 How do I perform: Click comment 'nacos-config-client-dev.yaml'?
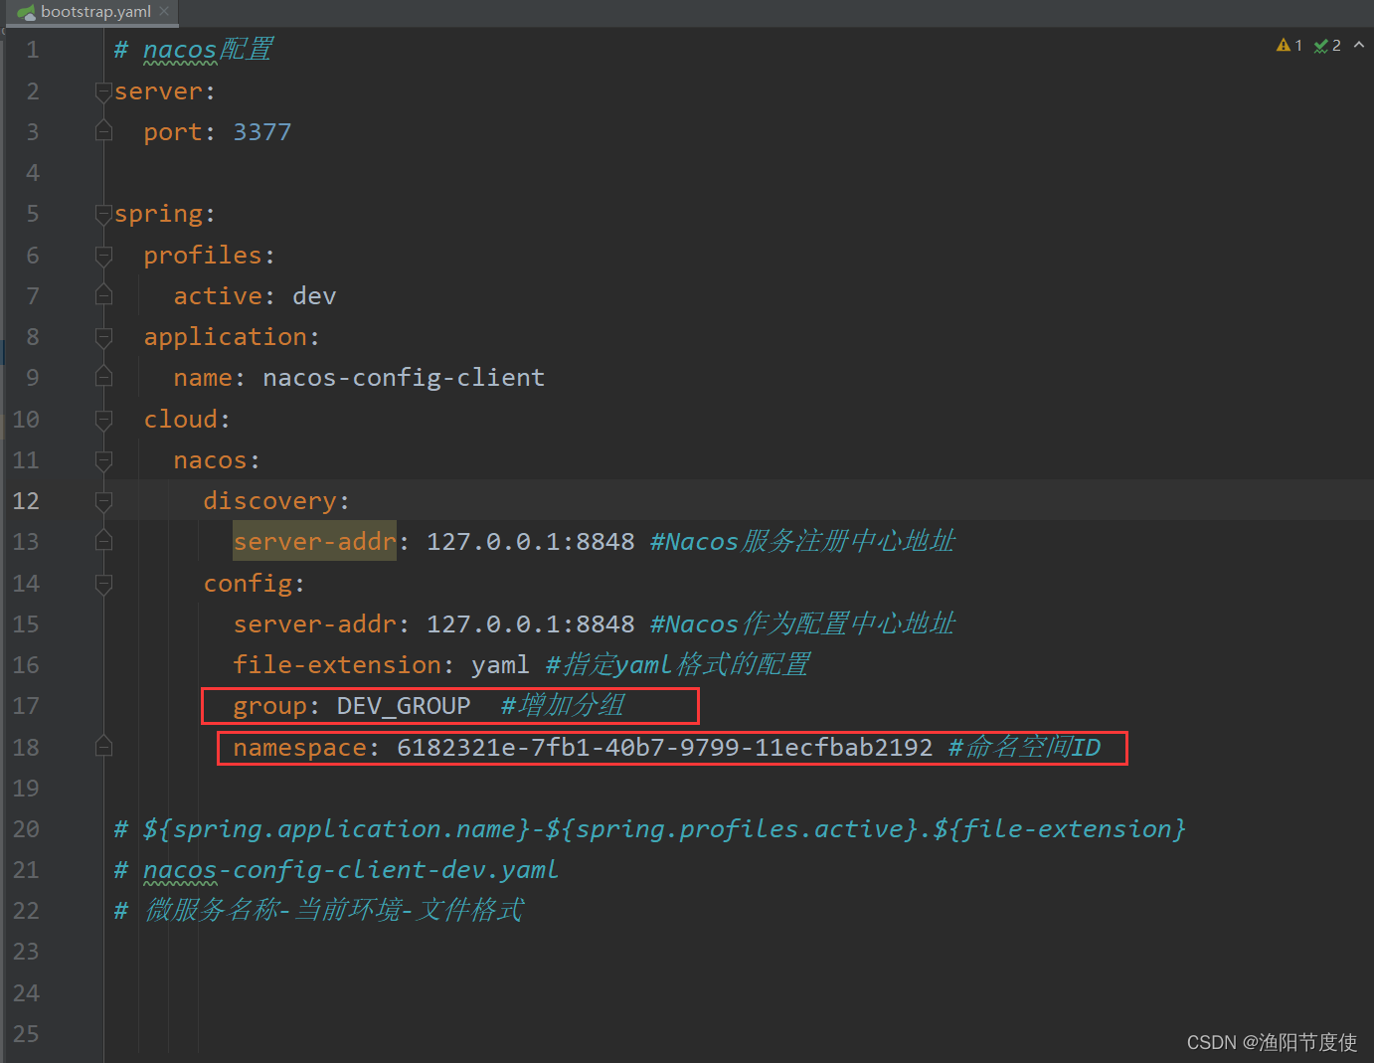pos(351,870)
